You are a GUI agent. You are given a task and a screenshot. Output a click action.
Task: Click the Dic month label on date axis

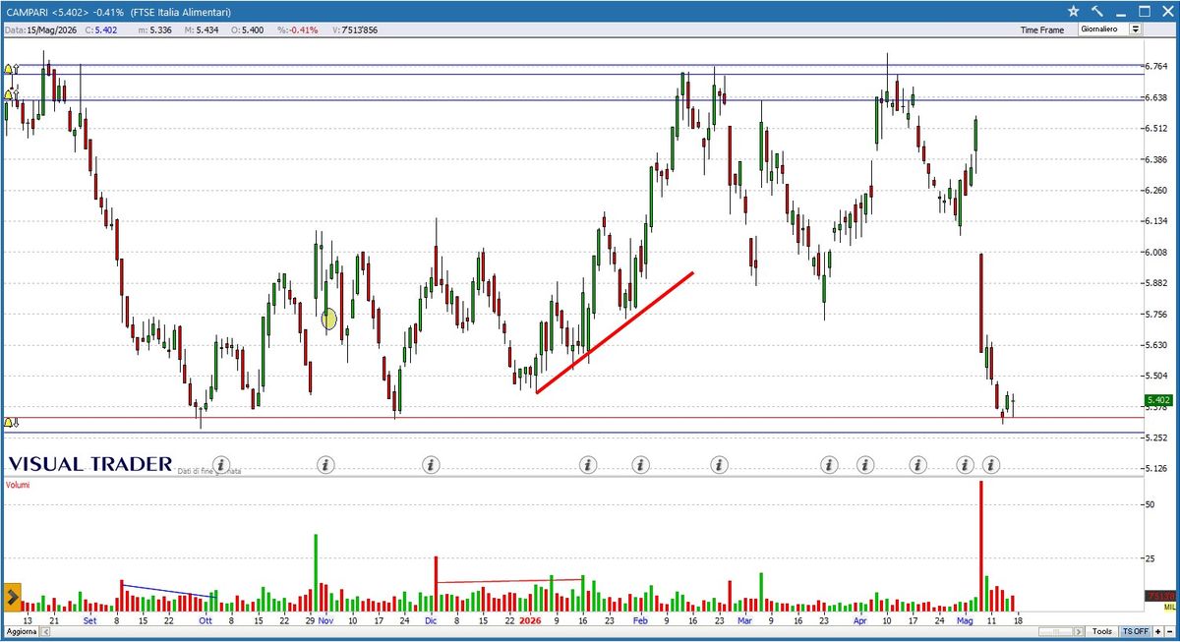[431, 620]
